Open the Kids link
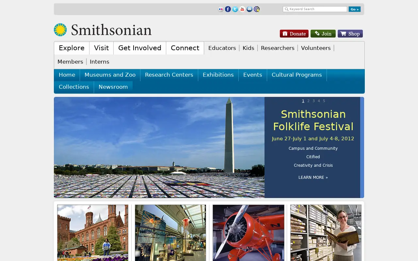This screenshot has height=261, width=418. [x=249, y=48]
